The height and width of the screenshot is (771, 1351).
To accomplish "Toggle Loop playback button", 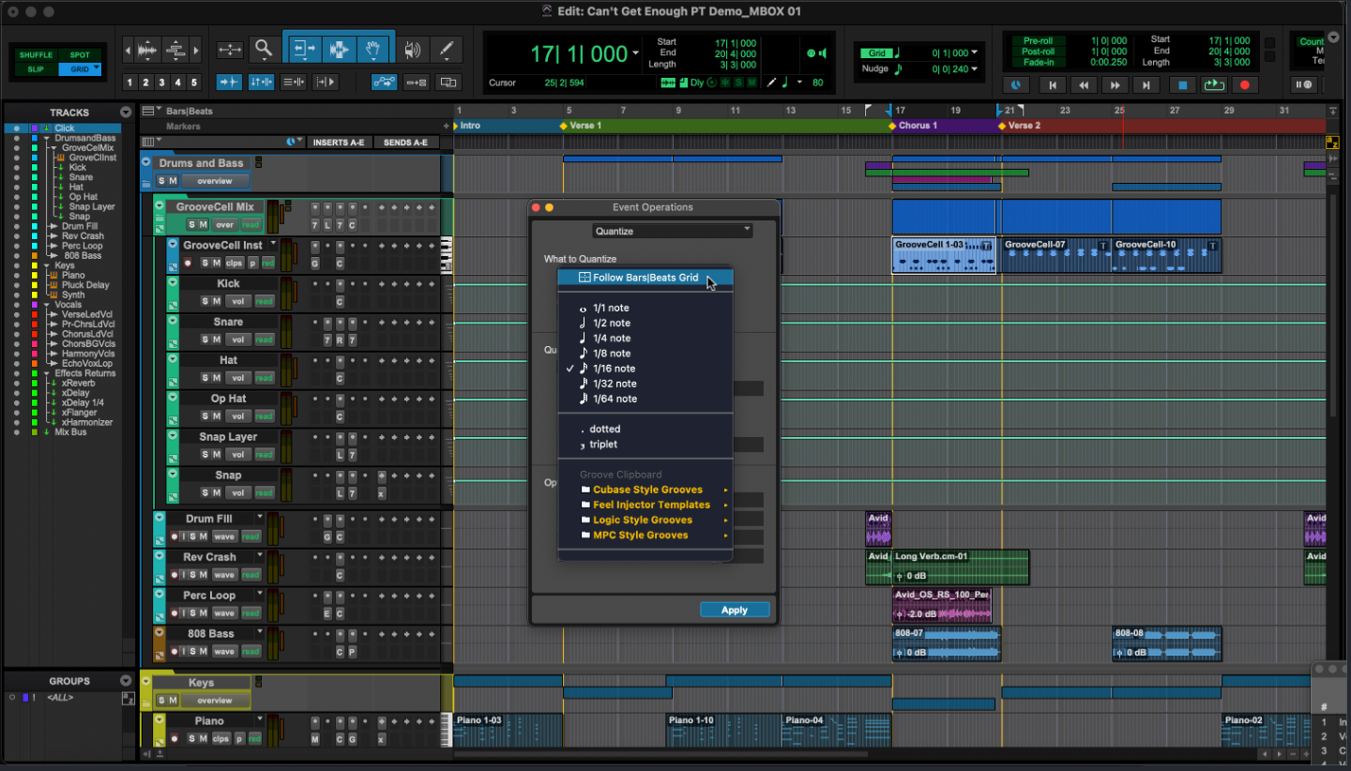I will [x=1213, y=85].
